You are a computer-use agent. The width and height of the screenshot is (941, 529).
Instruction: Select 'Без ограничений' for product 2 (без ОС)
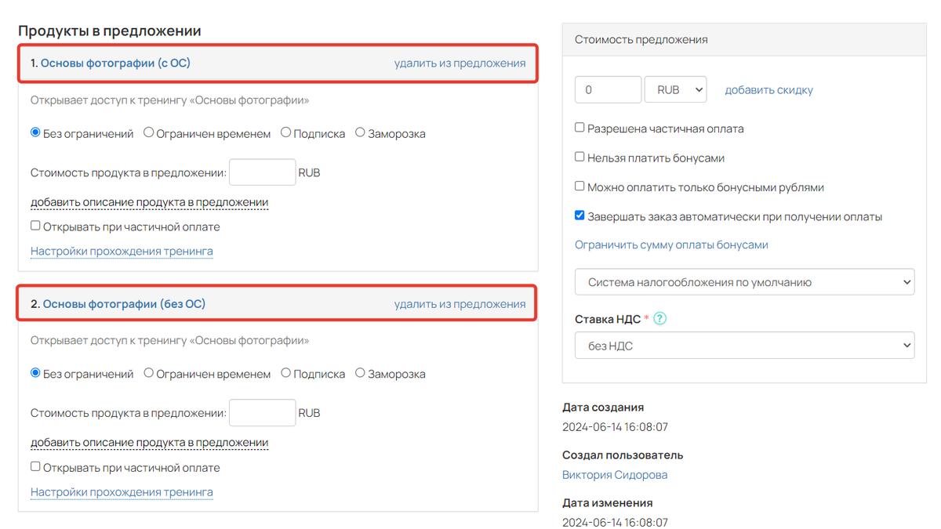[x=35, y=373]
